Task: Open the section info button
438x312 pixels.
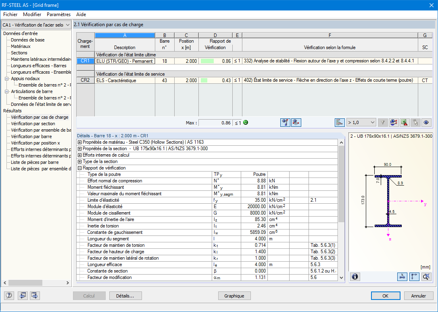Action: 355,277
